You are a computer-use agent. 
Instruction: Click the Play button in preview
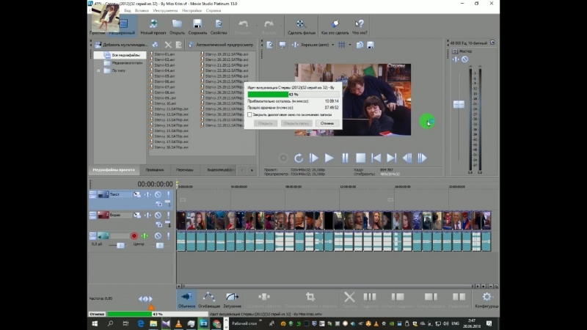[329, 158]
